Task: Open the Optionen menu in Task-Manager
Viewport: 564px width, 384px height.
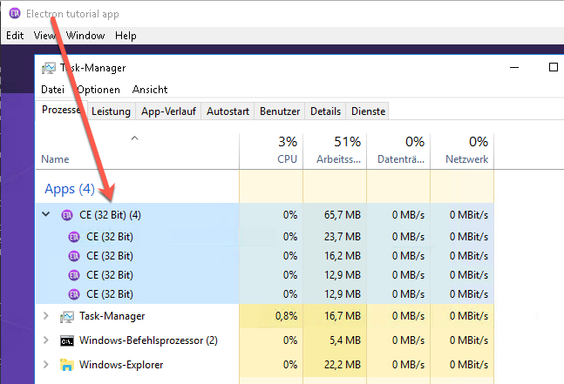Action: pos(99,90)
